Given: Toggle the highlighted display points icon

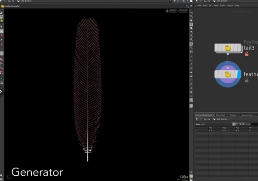Looking at the screenshot, I should [x=191, y=25].
